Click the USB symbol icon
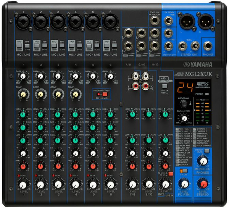229x208 pixels. (164, 78)
